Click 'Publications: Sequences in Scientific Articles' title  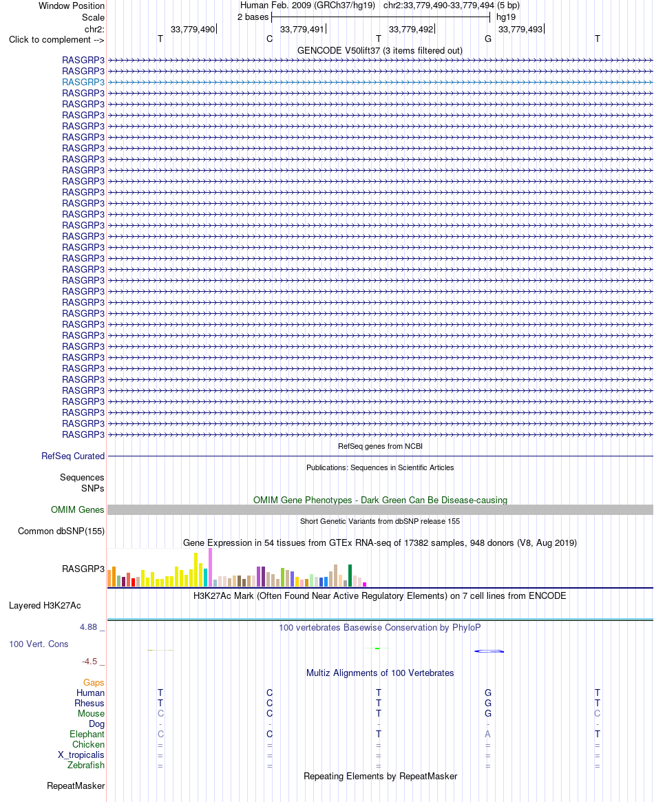pos(380,467)
